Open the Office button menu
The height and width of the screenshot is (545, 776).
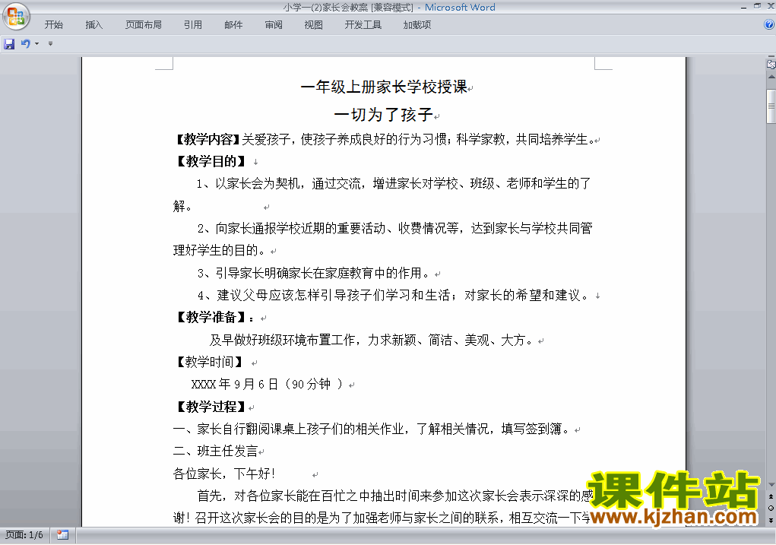pos(16,17)
